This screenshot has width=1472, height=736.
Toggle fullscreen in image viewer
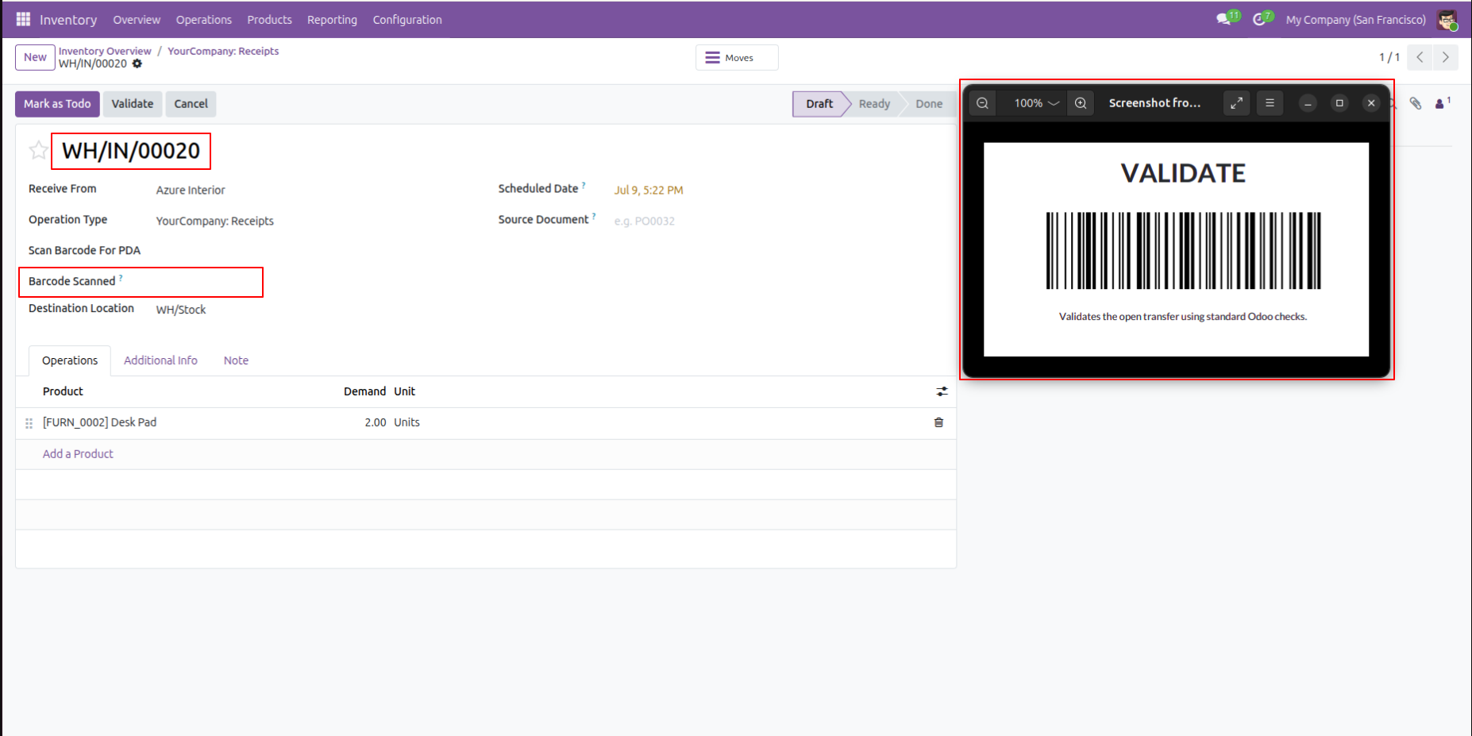point(1237,103)
